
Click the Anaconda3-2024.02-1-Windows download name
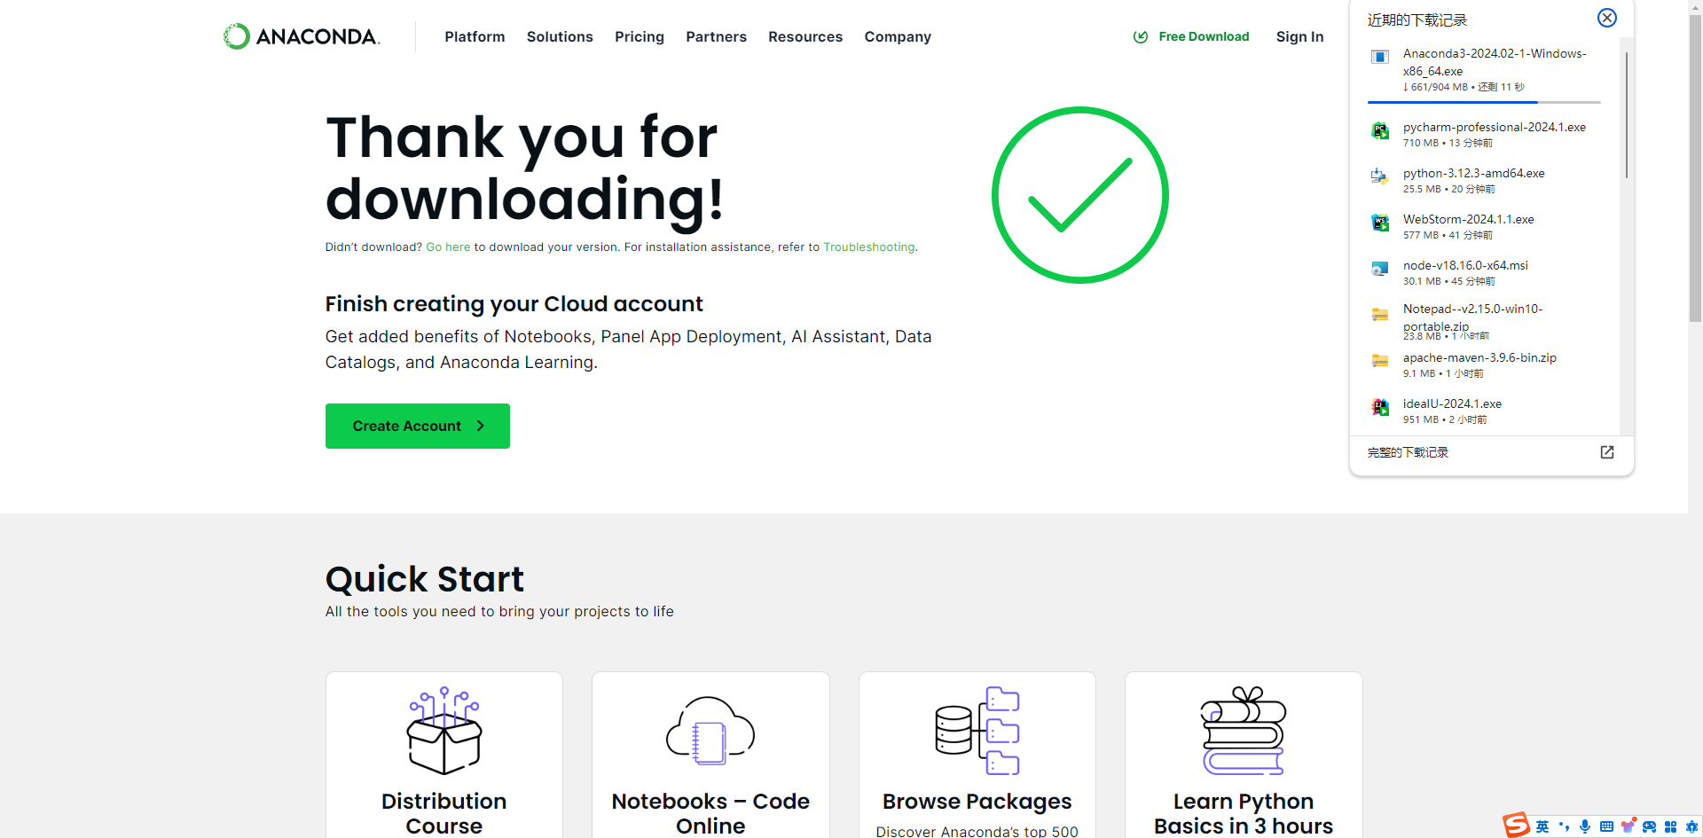coord(1495,62)
